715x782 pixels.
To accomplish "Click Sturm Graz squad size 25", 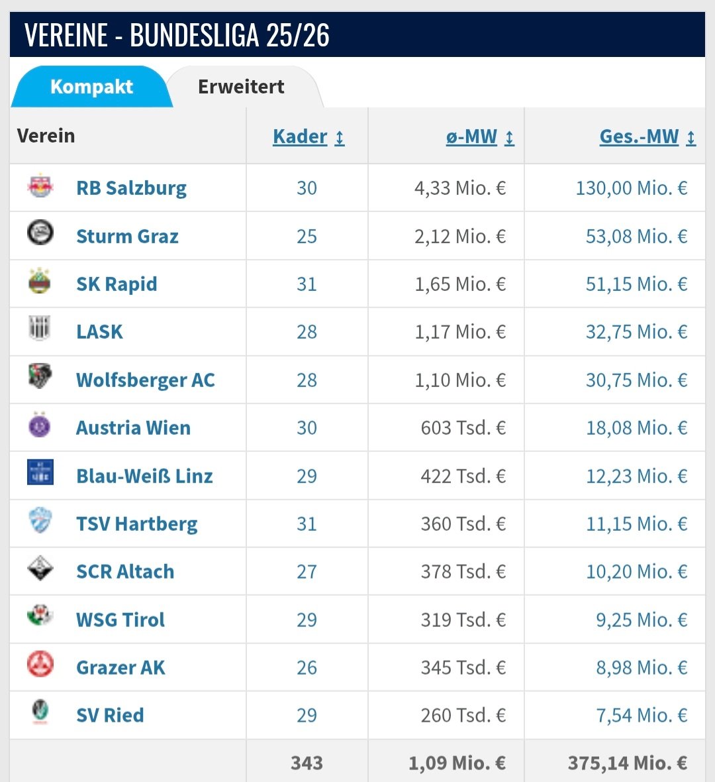I will (x=307, y=237).
